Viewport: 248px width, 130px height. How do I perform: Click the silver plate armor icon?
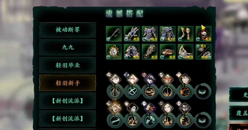coord(150,34)
